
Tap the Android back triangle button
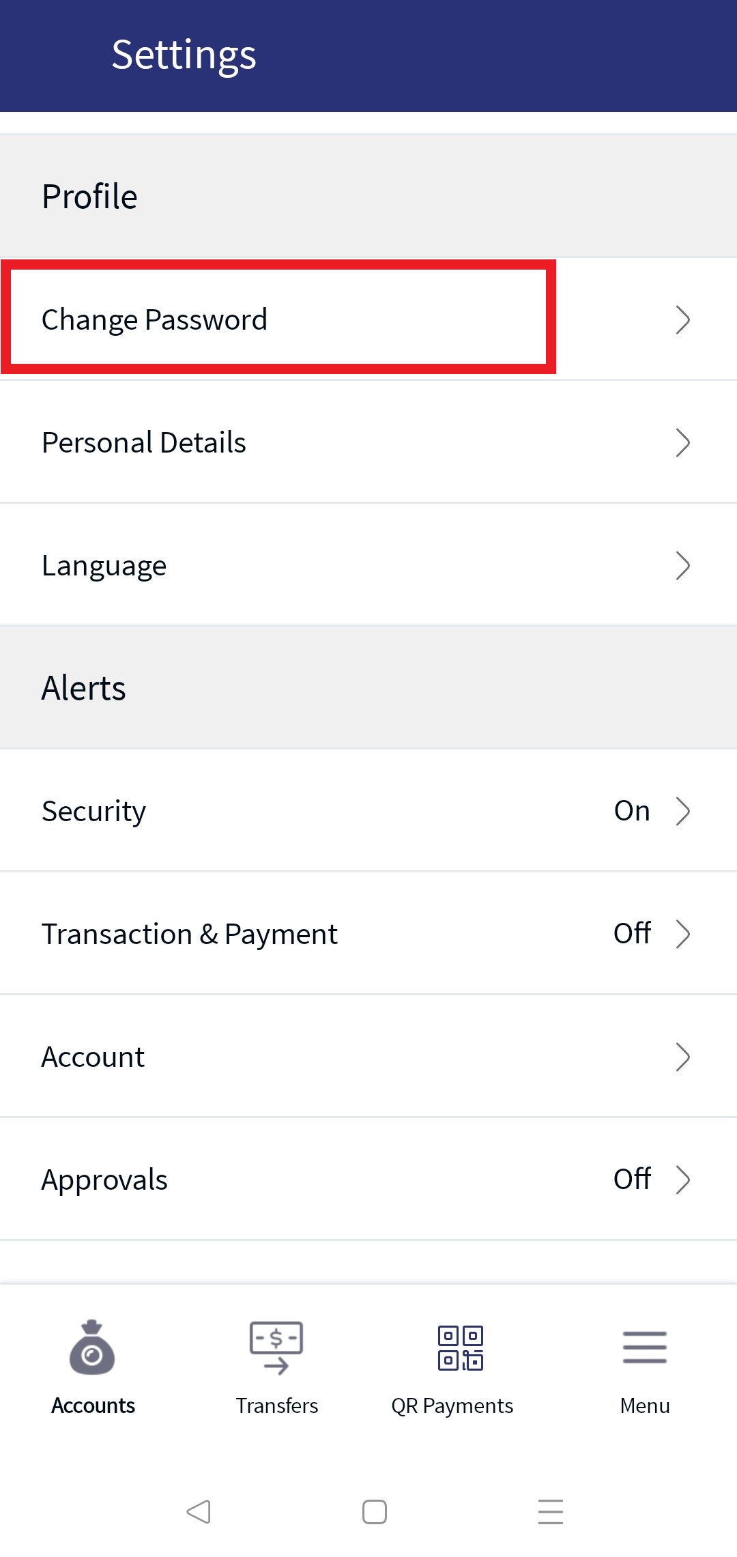click(199, 1511)
